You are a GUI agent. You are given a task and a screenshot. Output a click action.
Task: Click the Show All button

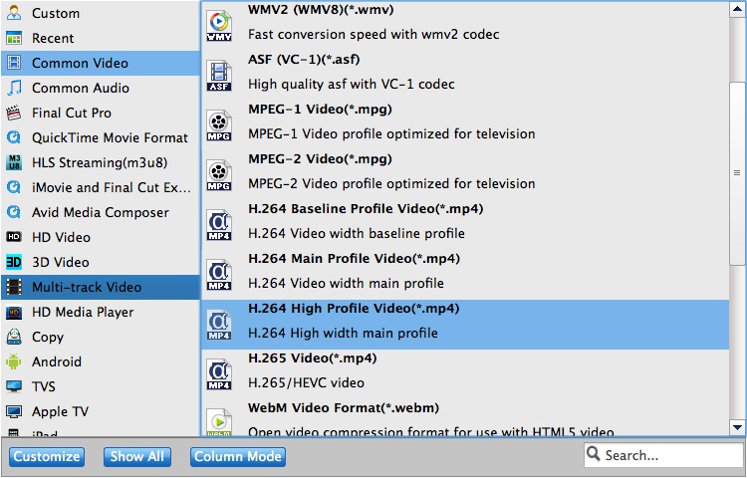pos(137,456)
